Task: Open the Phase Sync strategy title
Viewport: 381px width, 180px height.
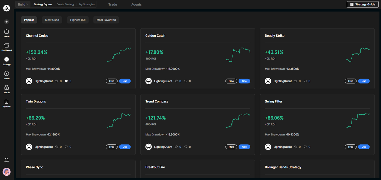Action: [x=35, y=167]
